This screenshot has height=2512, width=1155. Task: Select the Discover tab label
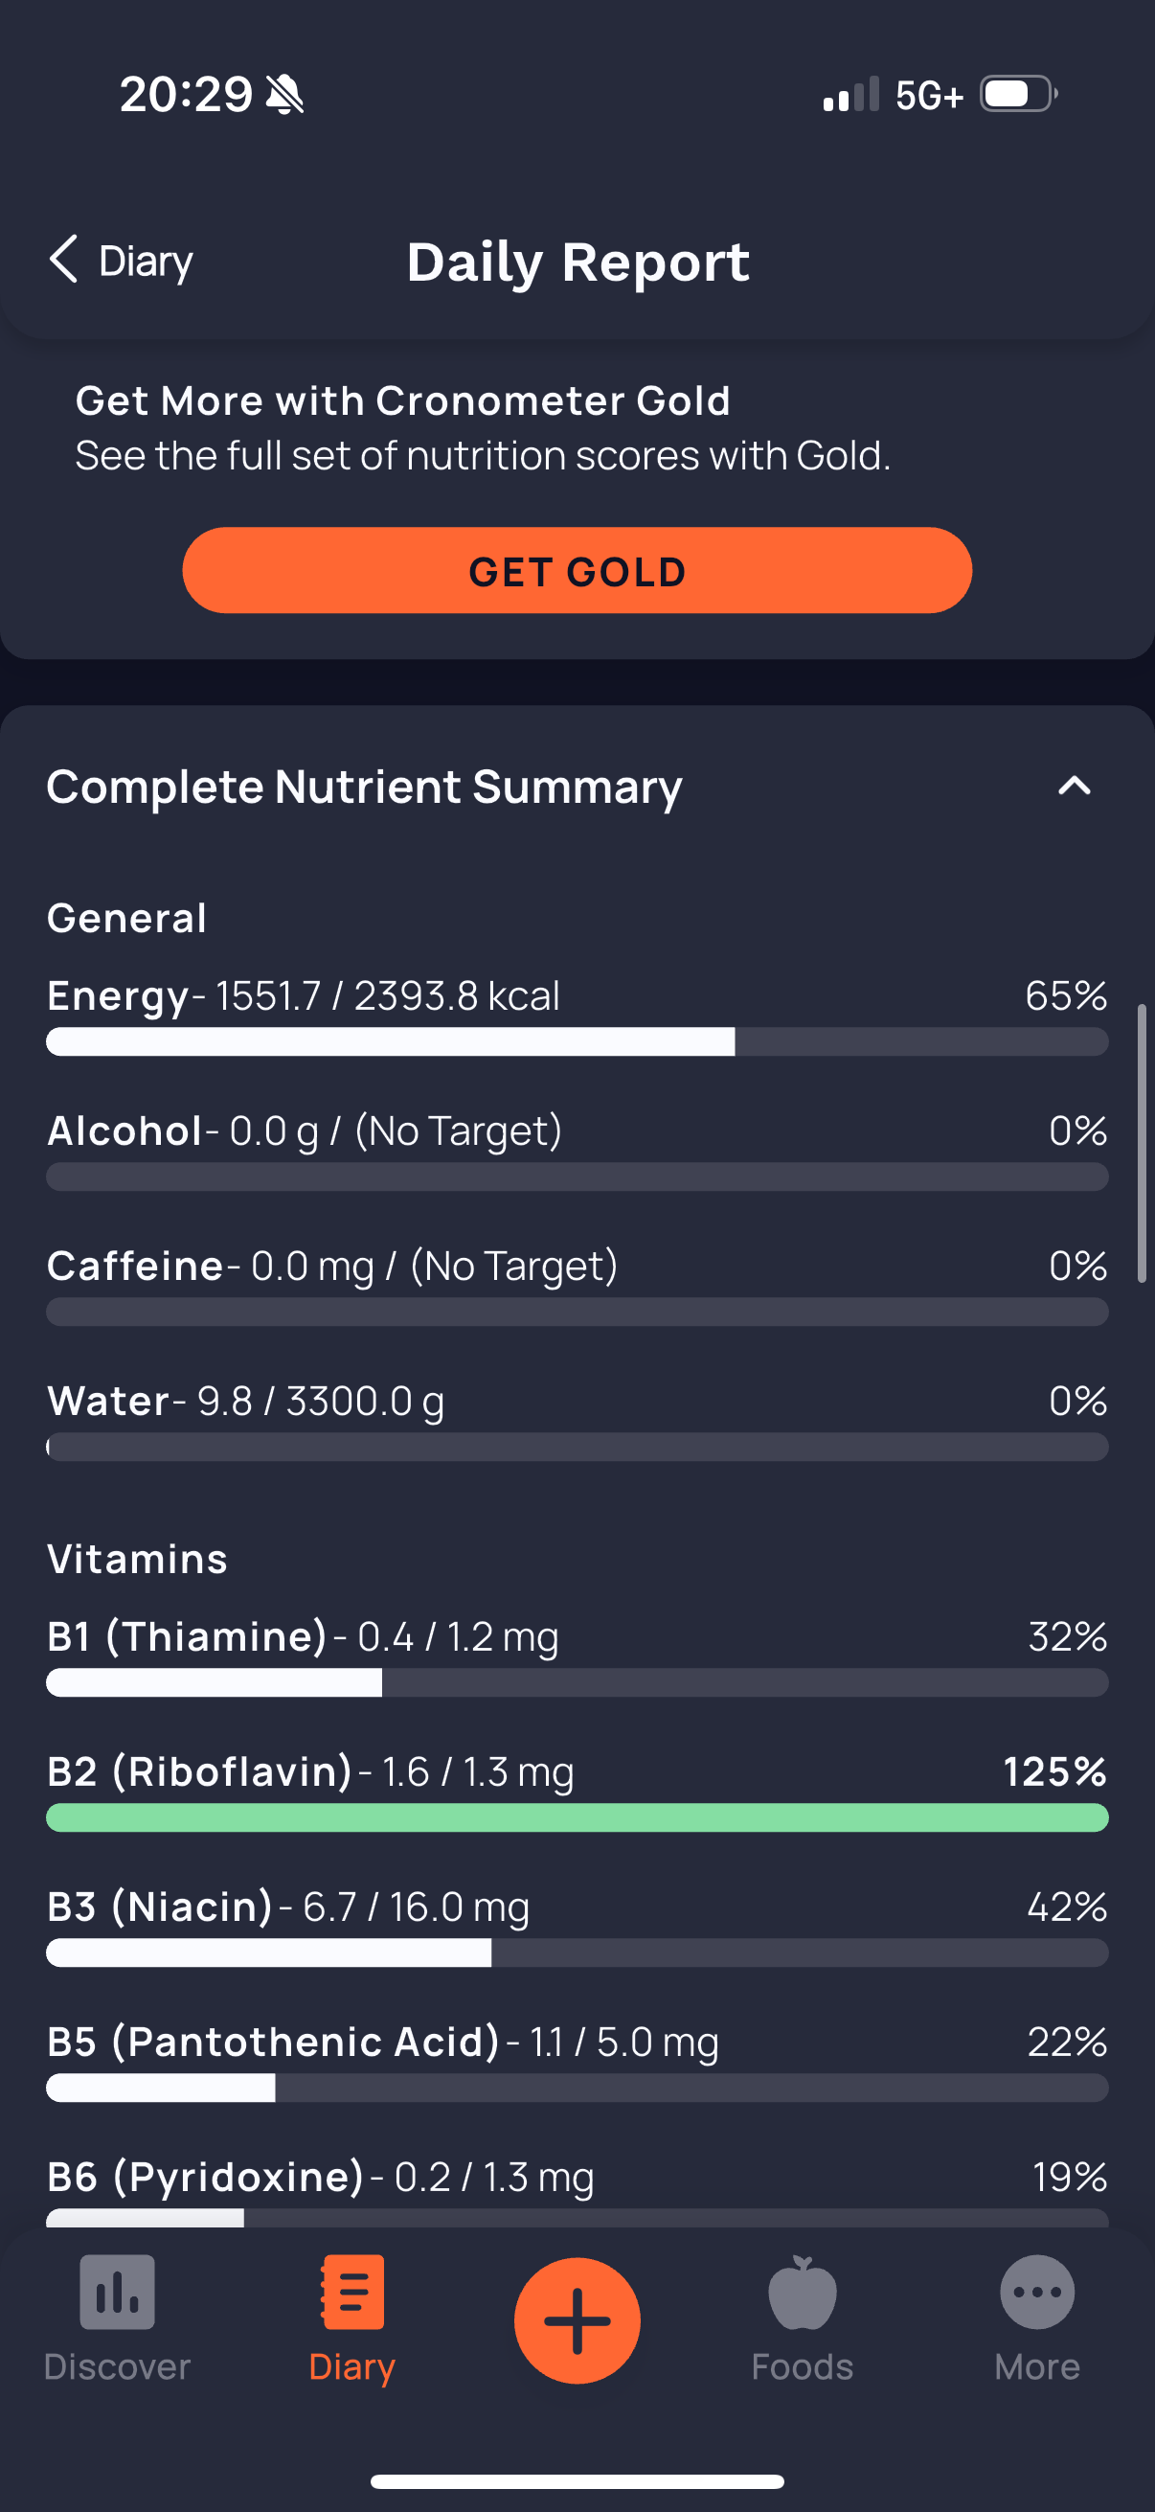point(117,2366)
